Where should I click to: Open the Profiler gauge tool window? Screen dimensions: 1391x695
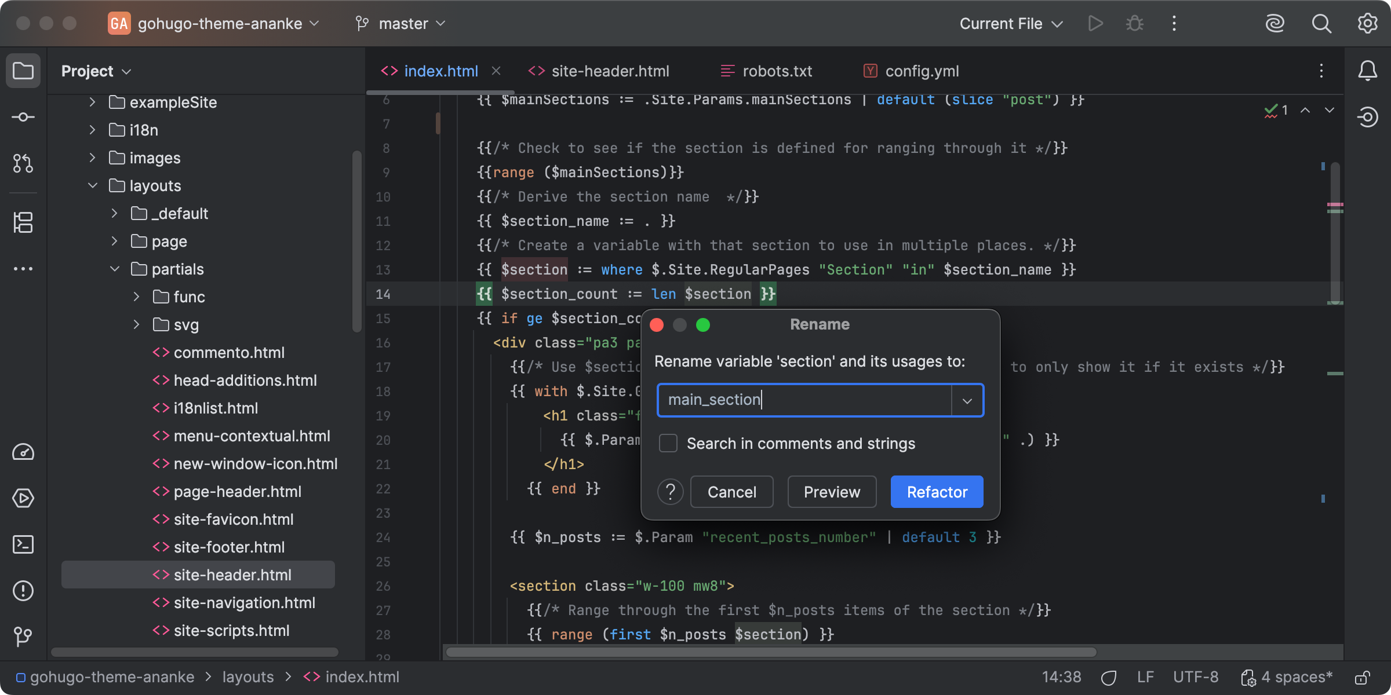tap(23, 452)
